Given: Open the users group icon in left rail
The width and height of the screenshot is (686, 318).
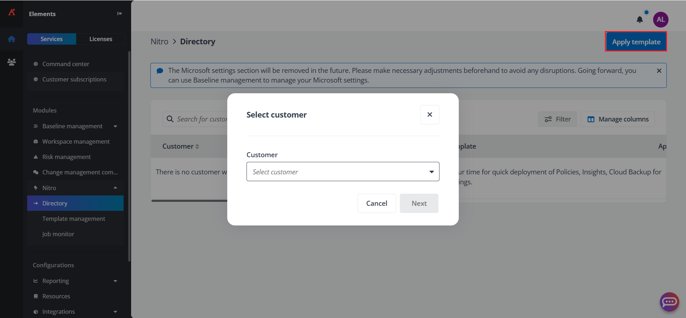Looking at the screenshot, I should pos(11,62).
